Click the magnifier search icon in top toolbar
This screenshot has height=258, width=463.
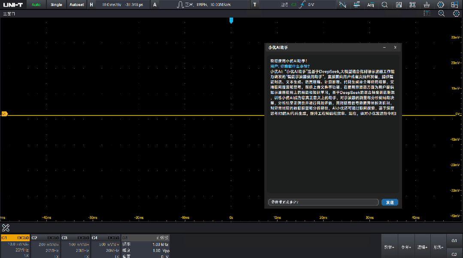pyautogui.click(x=384, y=5)
